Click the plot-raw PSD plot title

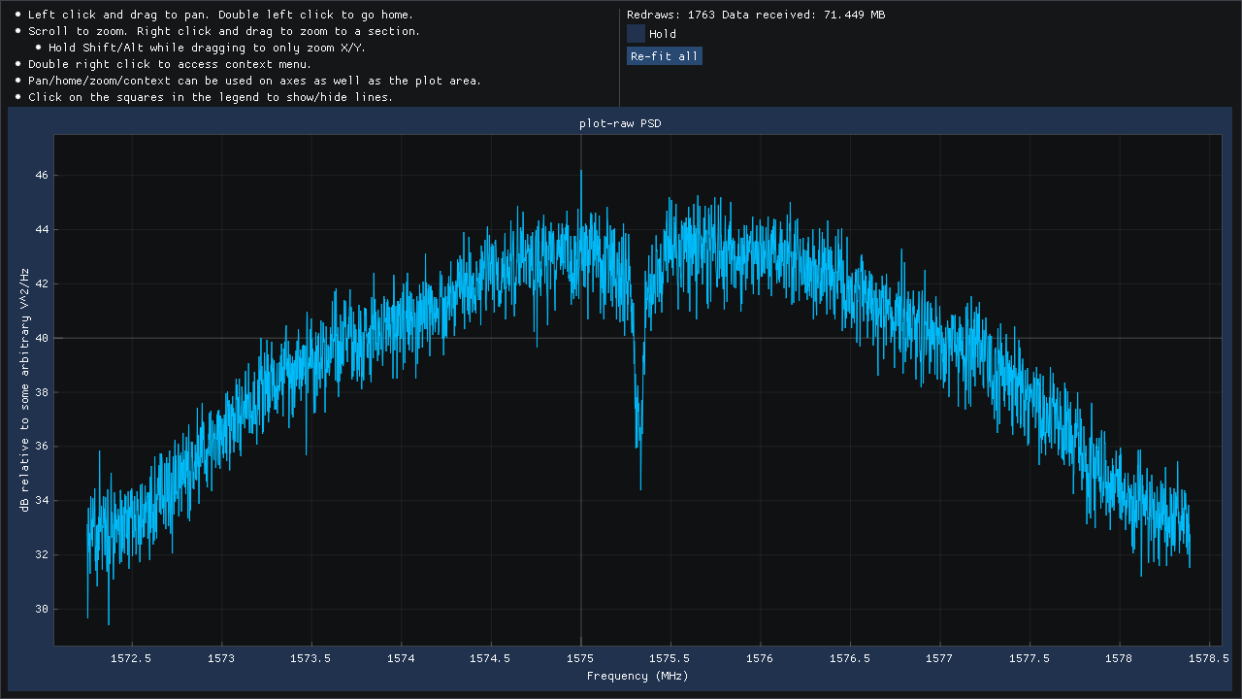(x=620, y=123)
